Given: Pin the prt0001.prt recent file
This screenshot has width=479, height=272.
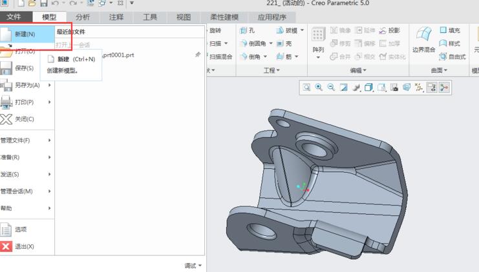Looking at the screenshot, I should point(198,55).
